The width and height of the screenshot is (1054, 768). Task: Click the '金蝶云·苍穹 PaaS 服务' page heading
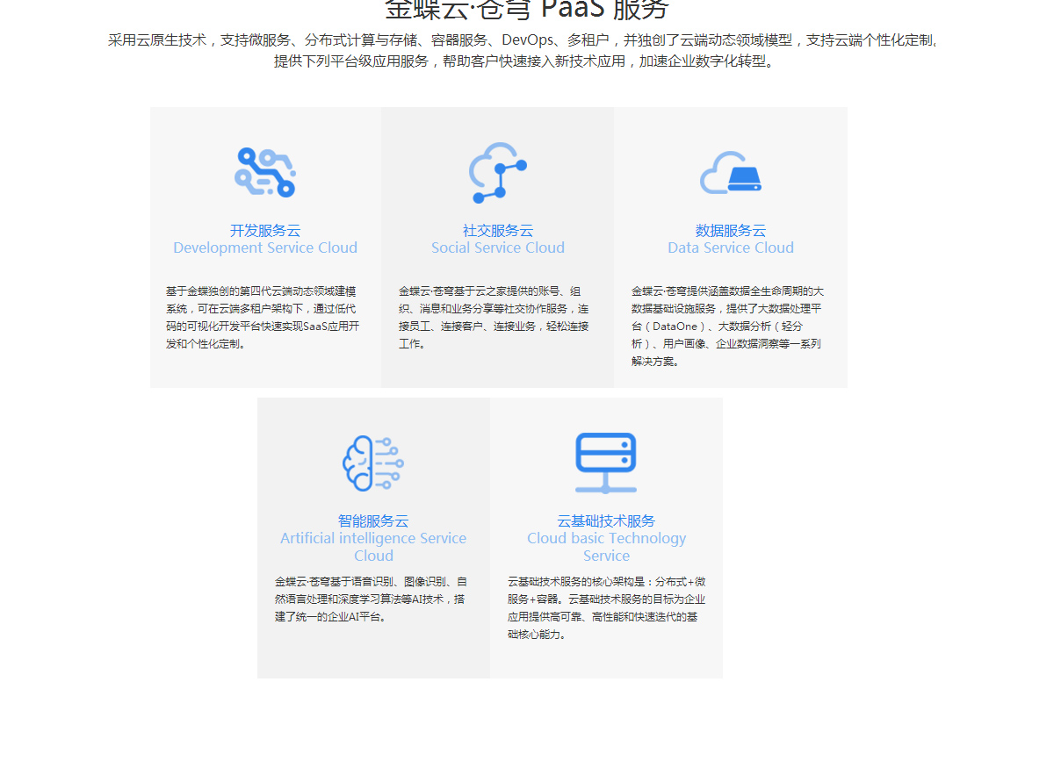click(x=527, y=9)
